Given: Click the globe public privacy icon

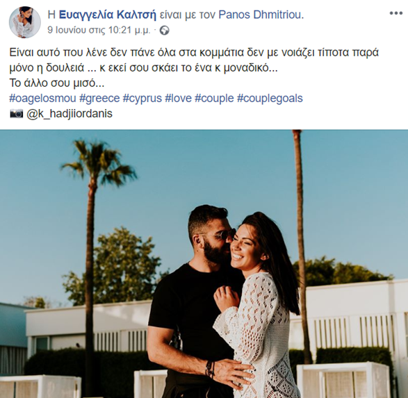Looking at the screenshot, I should (x=164, y=31).
